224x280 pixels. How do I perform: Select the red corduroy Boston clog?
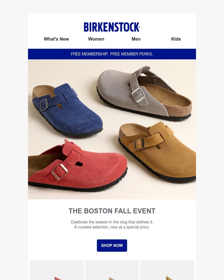(78, 166)
